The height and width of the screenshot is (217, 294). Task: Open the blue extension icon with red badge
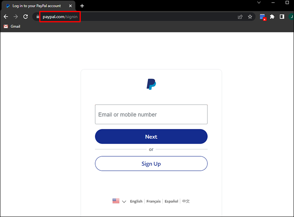[x=263, y=17]
